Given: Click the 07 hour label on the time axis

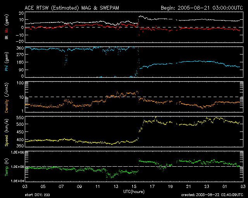Looking at the screenshot, I should 61,186.
